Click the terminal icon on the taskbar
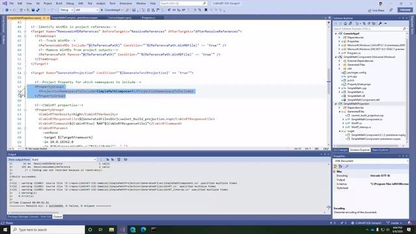 click(x=153, y=229)
